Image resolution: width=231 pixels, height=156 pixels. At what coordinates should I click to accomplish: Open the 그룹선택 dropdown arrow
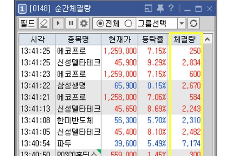pos(181,24)
